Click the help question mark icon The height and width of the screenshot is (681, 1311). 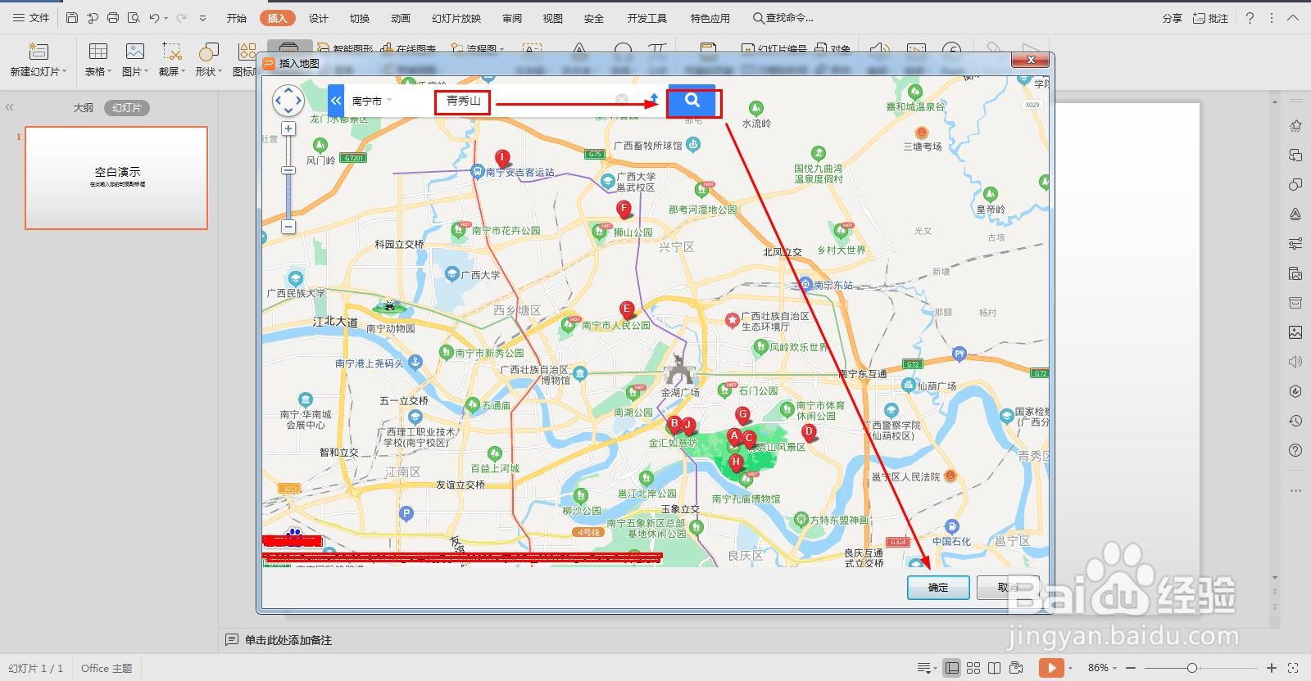click(1250, 17)
